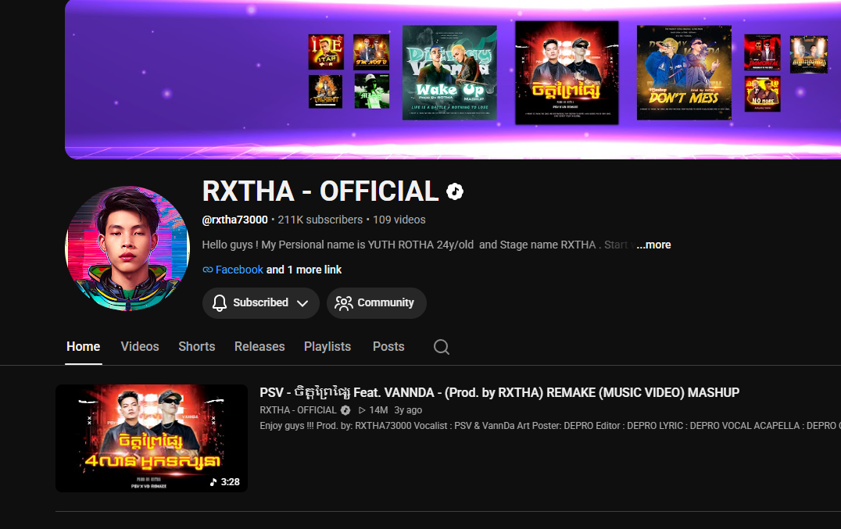Switch to the Home tab

(83, 347)
